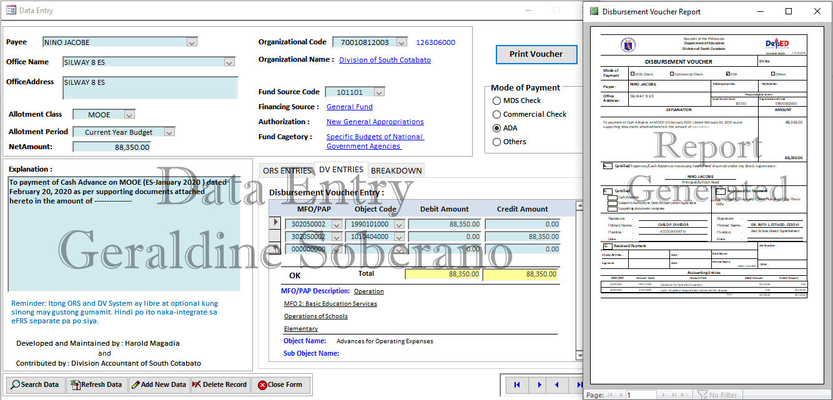
Task: Click the Refresh Data button
Action: tap(96, 384)
